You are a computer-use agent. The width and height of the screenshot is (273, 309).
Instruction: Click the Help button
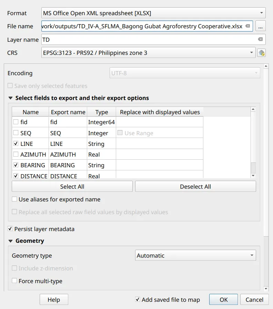point(54,300)
